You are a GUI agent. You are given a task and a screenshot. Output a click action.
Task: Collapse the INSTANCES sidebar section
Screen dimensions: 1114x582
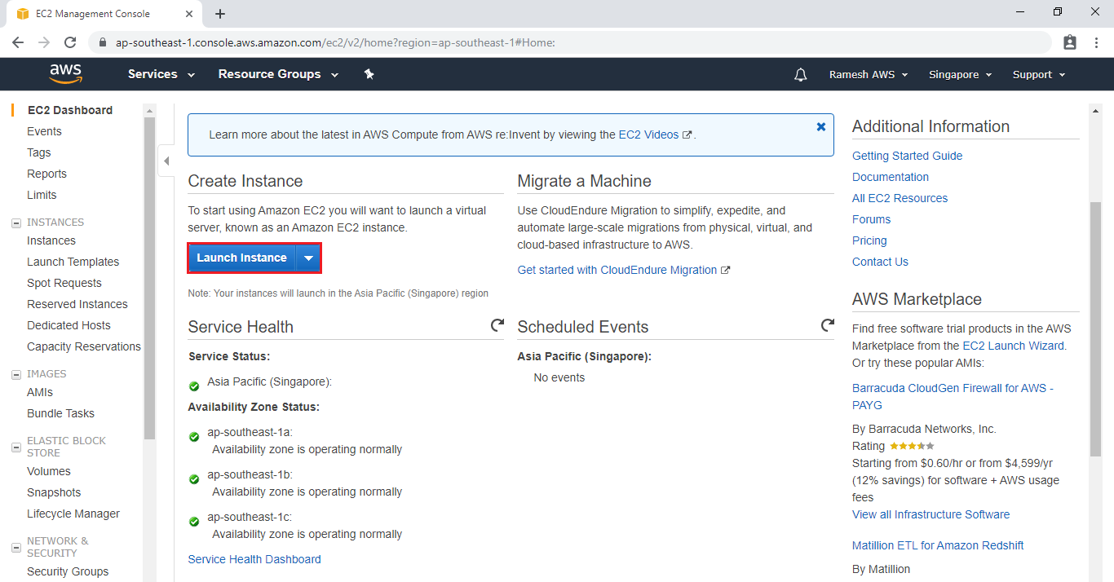(x=16, y=223)
